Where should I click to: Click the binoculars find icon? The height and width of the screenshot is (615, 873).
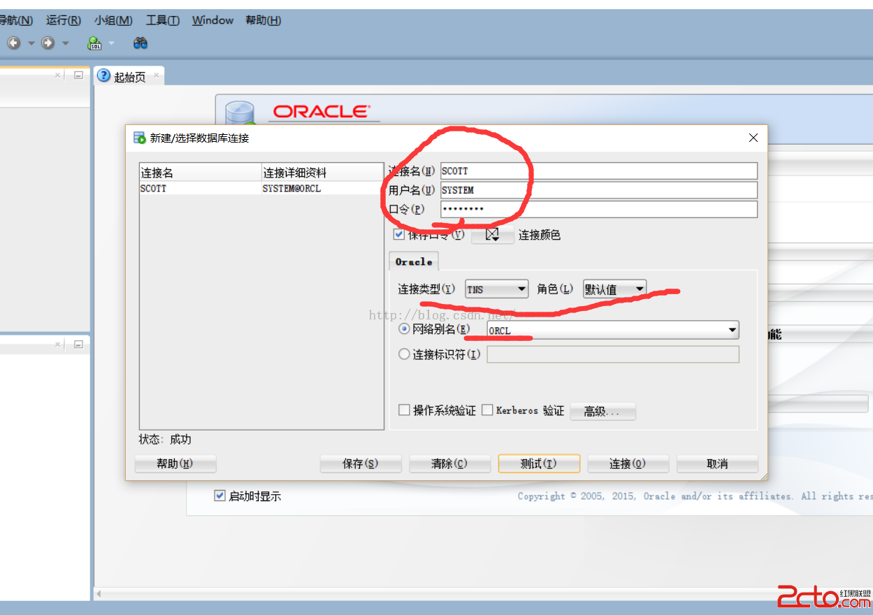140,43
